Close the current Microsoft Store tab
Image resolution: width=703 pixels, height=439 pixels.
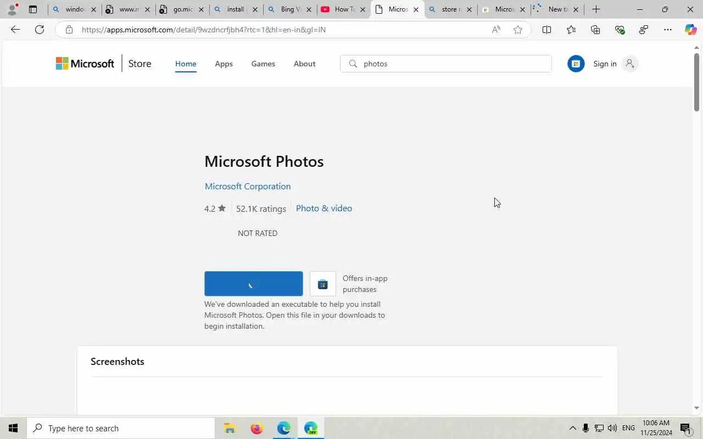416,9
